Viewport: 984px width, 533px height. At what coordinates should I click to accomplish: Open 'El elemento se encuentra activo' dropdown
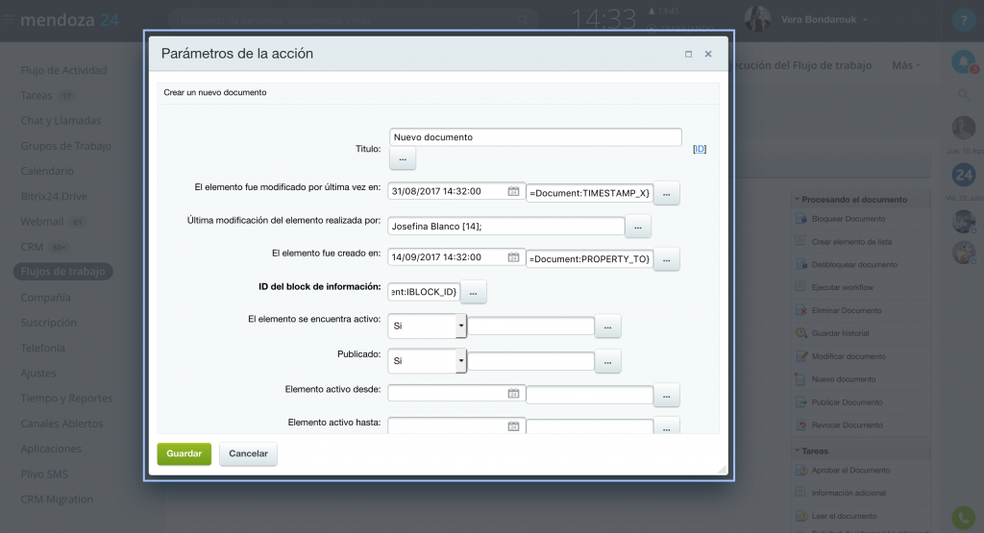(x=427, y=327)
